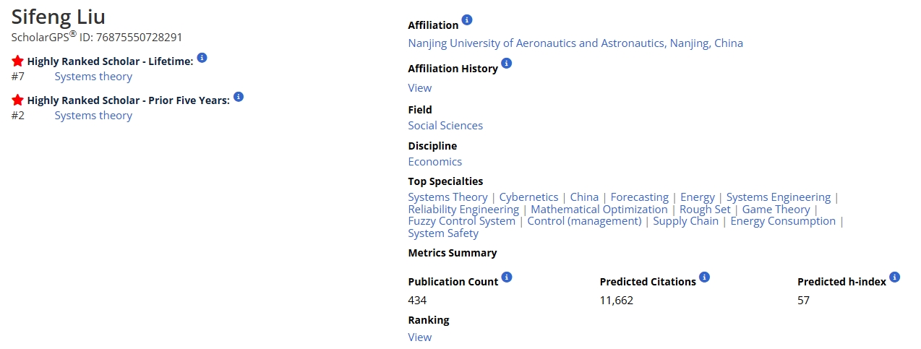Image resolution: width=921 pixels, height=349 pixels.
Task: Click info icon next to Affiliation History
Action: pyautogui.click(x=506, y=63)
